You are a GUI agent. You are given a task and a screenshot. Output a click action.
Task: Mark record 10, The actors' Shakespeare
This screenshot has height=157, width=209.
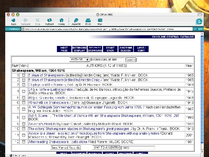tap(24, 129)
